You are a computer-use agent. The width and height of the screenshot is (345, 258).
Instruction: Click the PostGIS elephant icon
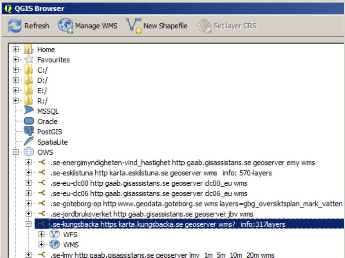pos(29,131)
